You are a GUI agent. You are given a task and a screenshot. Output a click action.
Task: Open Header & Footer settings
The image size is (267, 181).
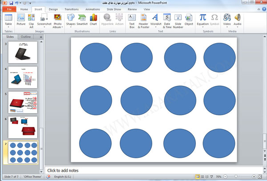pyautogui.click(x=144, y=20)
